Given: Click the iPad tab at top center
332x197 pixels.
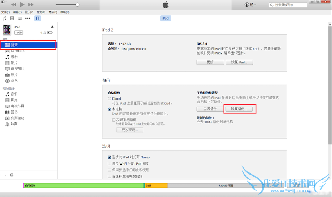Looking at the screenshot, I should pyautogui.click(x=165, y=18).
